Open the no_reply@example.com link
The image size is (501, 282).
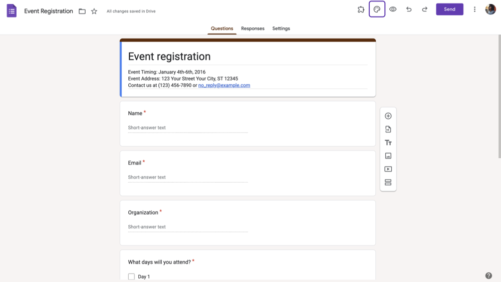pyautogui.click(x=224, y=85)
